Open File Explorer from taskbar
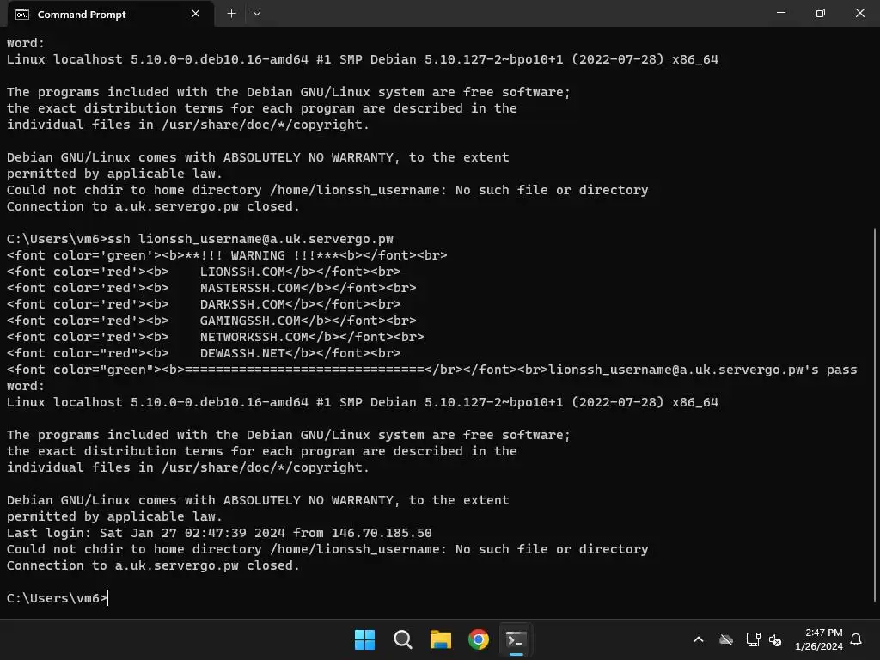The height and width of the screenshot is (660, 880). pyautogui.click(x=441, y=639)
